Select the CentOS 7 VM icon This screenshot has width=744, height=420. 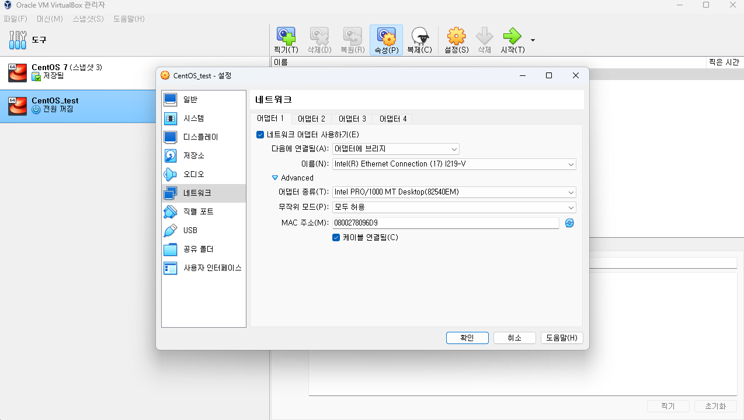18,72
